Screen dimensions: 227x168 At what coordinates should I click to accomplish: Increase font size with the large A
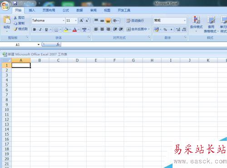[81, 20]
